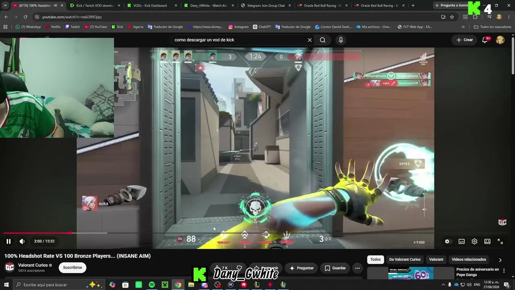Open a new browser tab

(x=413, y=6)
